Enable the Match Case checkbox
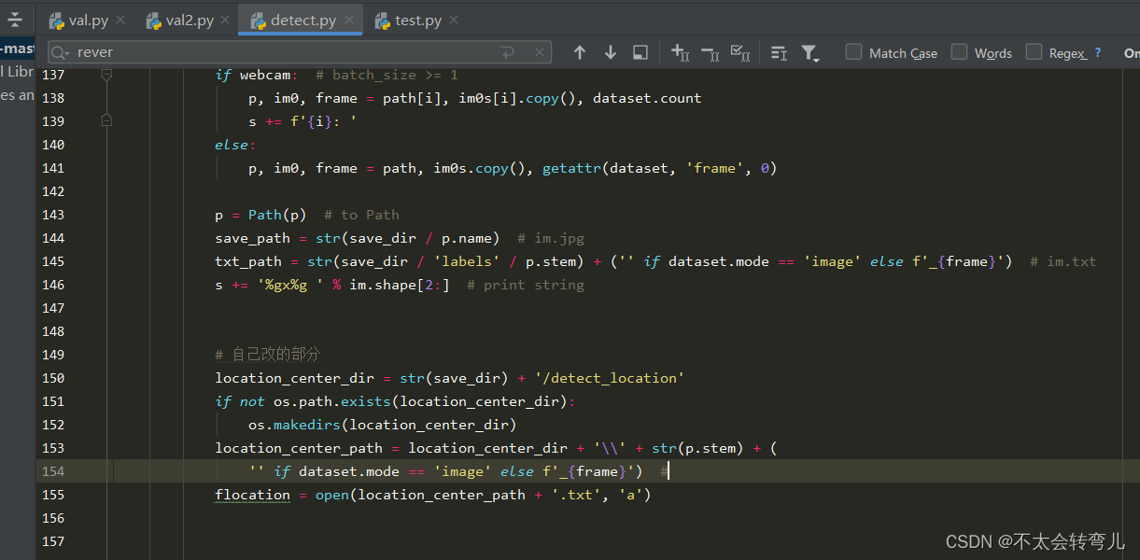This screenshot has width=1140, height=560. [853, 52]
